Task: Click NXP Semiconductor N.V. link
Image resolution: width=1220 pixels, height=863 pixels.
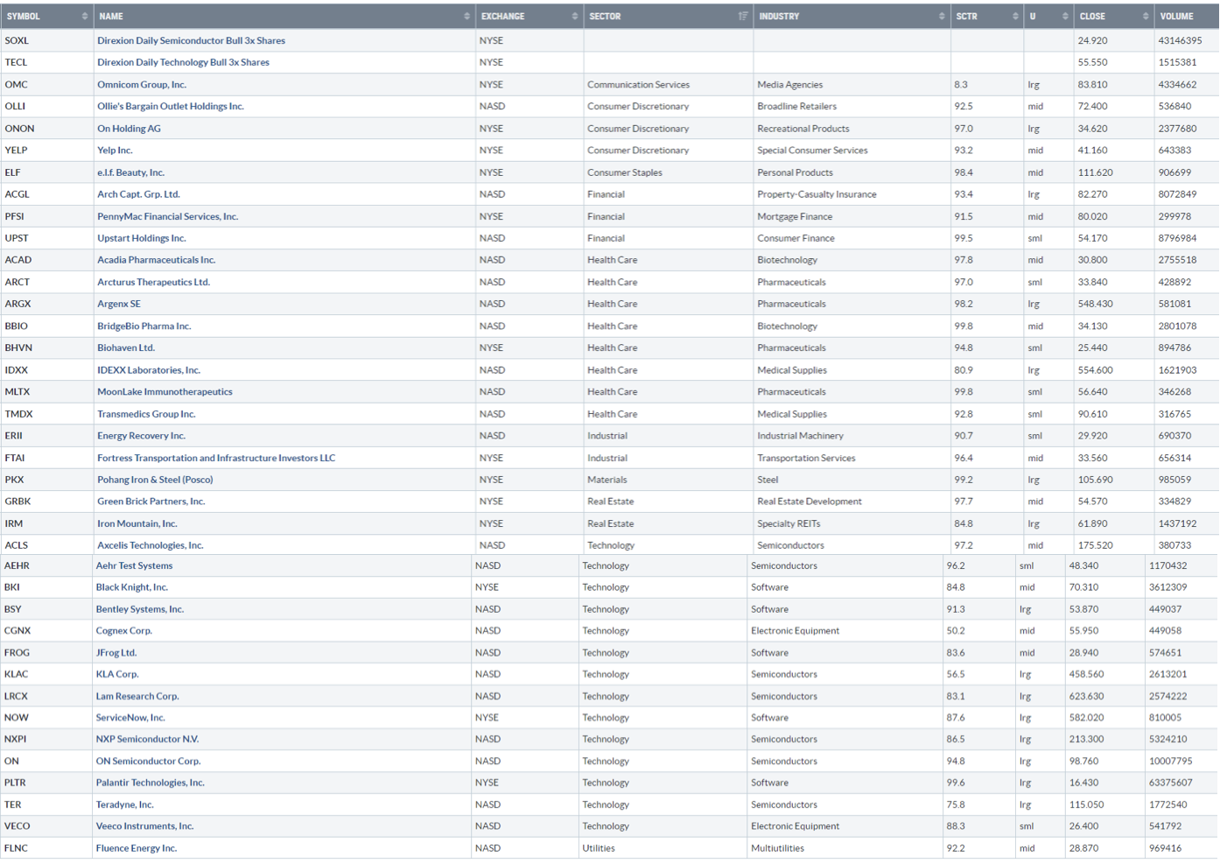Action: (147, 740)
